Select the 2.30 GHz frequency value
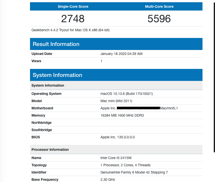 click(108, 180)
